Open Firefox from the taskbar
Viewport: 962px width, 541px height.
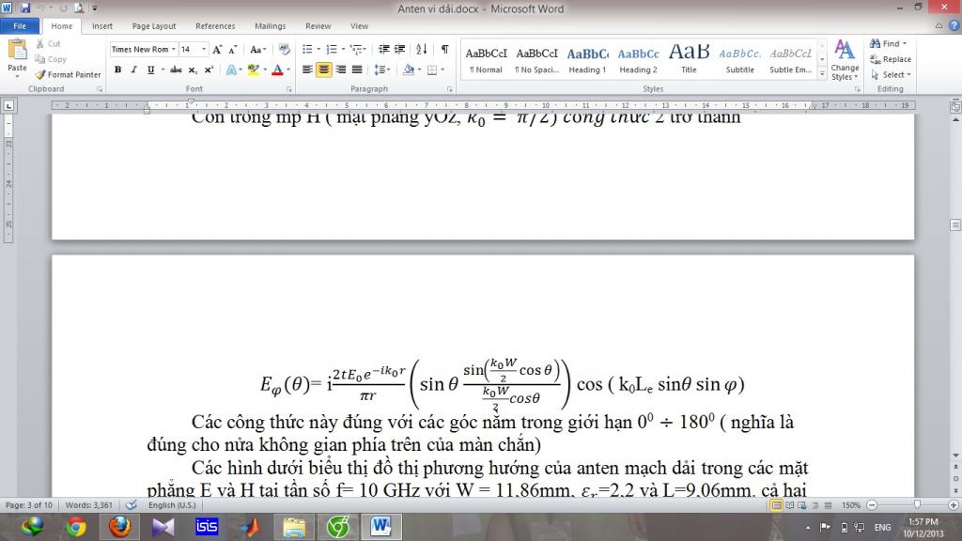(x=119, y=526)
